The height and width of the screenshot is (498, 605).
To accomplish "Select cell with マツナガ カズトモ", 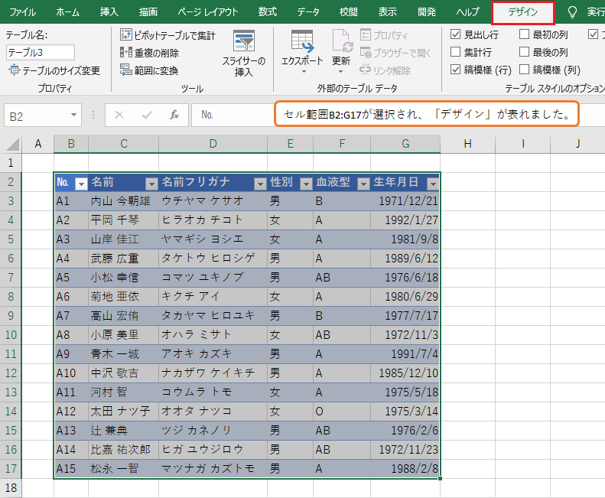I will point(213,469).
